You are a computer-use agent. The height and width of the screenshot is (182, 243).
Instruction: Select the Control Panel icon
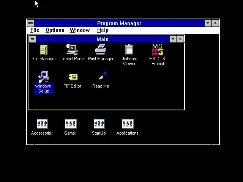(72, 50)
